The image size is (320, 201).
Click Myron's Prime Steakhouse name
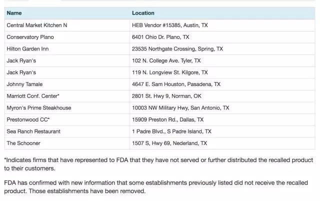tap(39, 108)
